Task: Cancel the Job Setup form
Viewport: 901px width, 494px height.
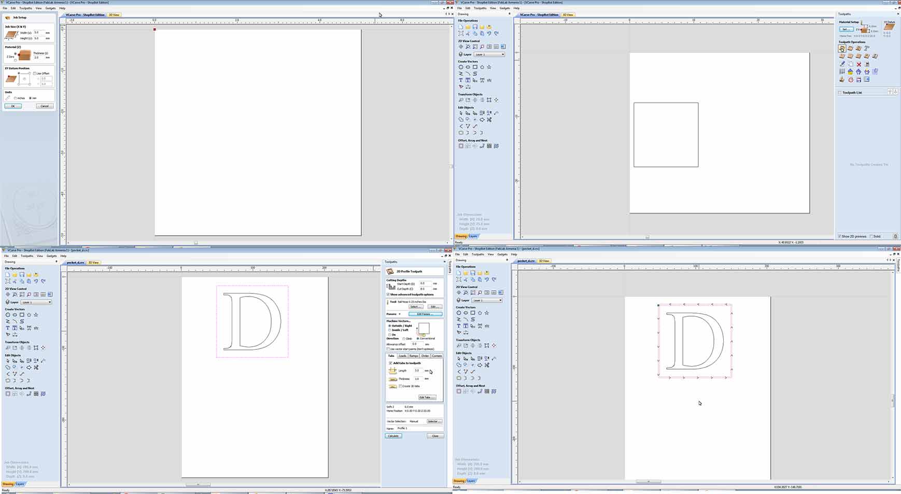Action: 45,106
